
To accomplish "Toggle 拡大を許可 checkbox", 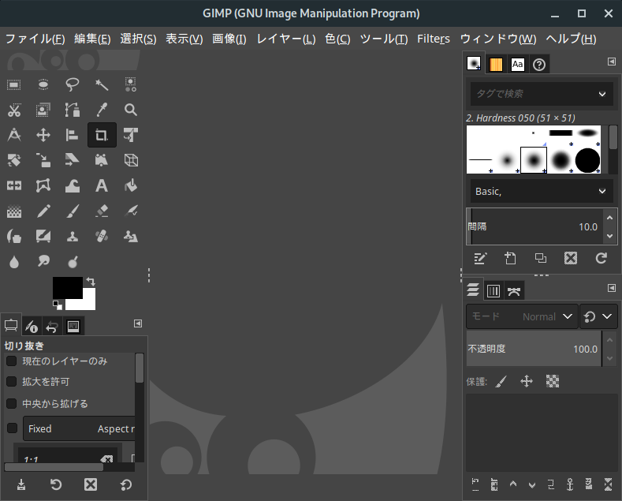I will coord(12,382).
